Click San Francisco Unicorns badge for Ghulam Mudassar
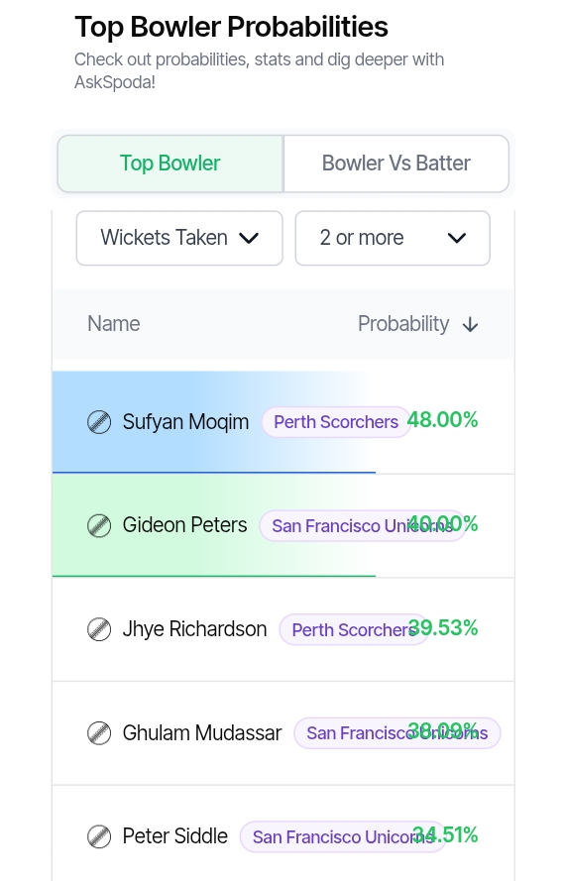Screen dimensions: 563x881 pos(397,733)
